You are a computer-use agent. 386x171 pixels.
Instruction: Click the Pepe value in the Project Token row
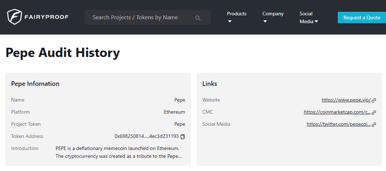click(x=180, y=124)
